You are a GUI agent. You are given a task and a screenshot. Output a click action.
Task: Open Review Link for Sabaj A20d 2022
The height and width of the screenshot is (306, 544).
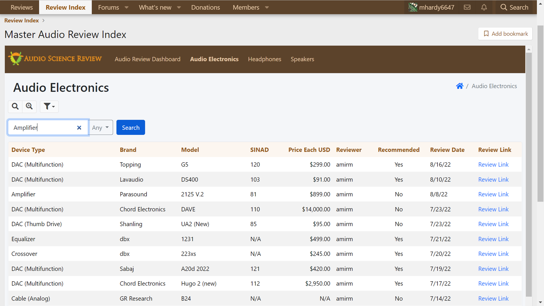click(x=493, y=269)
